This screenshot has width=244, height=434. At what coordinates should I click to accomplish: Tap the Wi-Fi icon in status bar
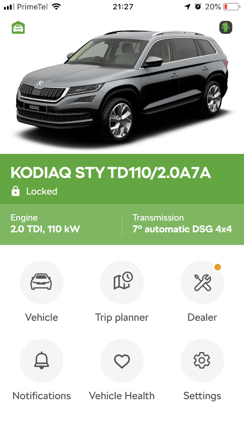[56, 7]
